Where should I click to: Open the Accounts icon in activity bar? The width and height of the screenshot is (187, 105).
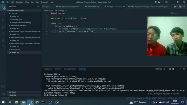pos(3,87)
